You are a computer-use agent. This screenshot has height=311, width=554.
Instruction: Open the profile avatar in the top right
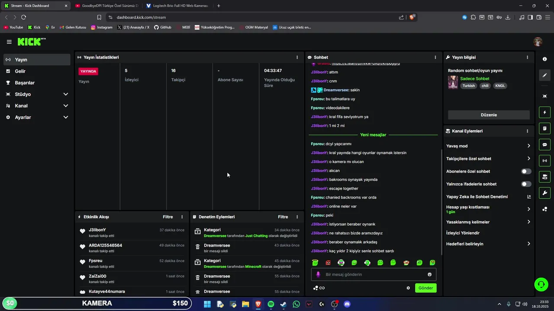(538, 42)
